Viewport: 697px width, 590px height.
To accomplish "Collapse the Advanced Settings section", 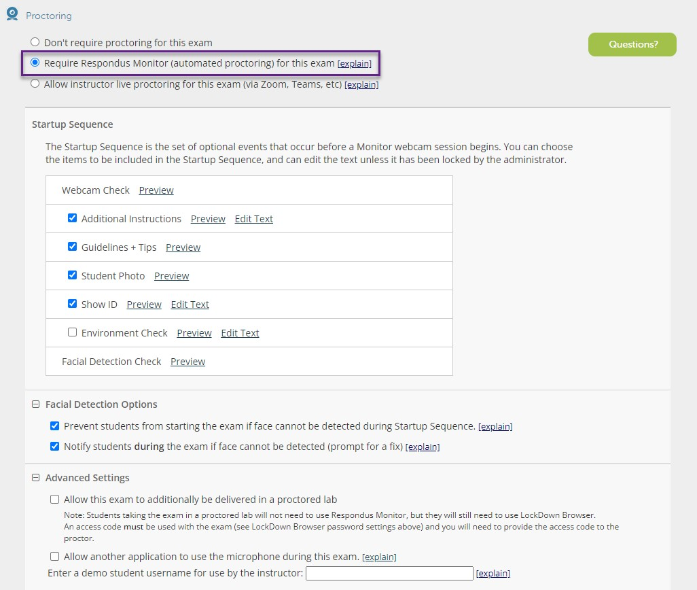I will pyautogui.click(x=36, y=478).
